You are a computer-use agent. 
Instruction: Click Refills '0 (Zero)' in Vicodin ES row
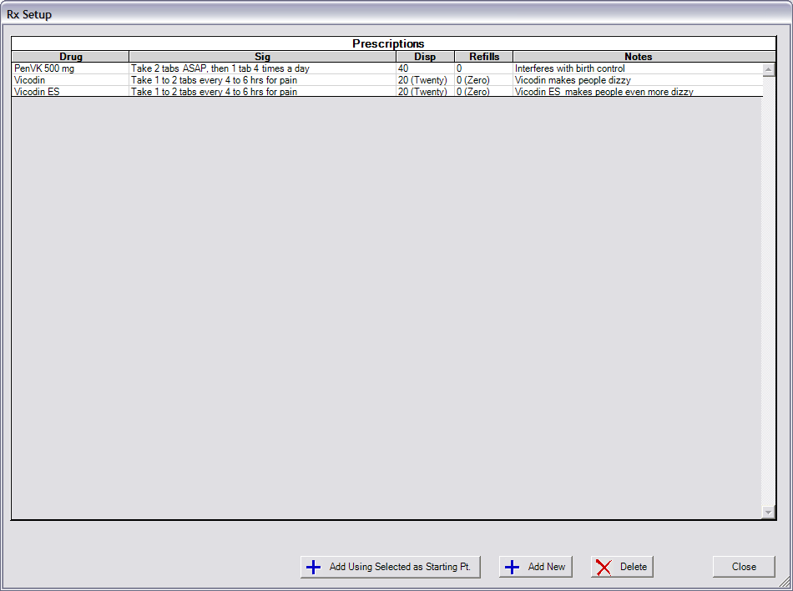[x=483, y=92]
